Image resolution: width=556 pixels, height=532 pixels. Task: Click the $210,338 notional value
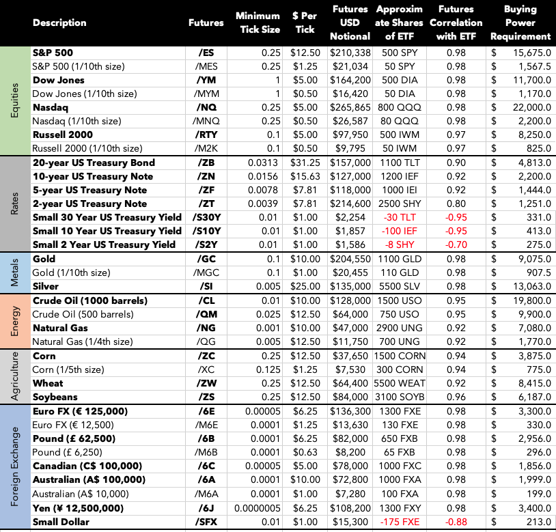(x=350, y=53)
